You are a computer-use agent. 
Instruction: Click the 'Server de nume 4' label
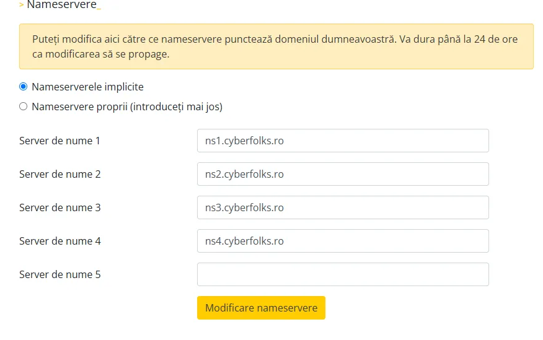[60, 241]
